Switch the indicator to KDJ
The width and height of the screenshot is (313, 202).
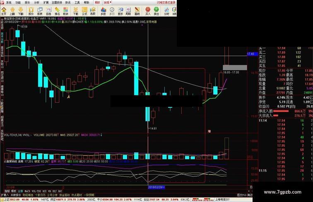[x=55, y=191]
